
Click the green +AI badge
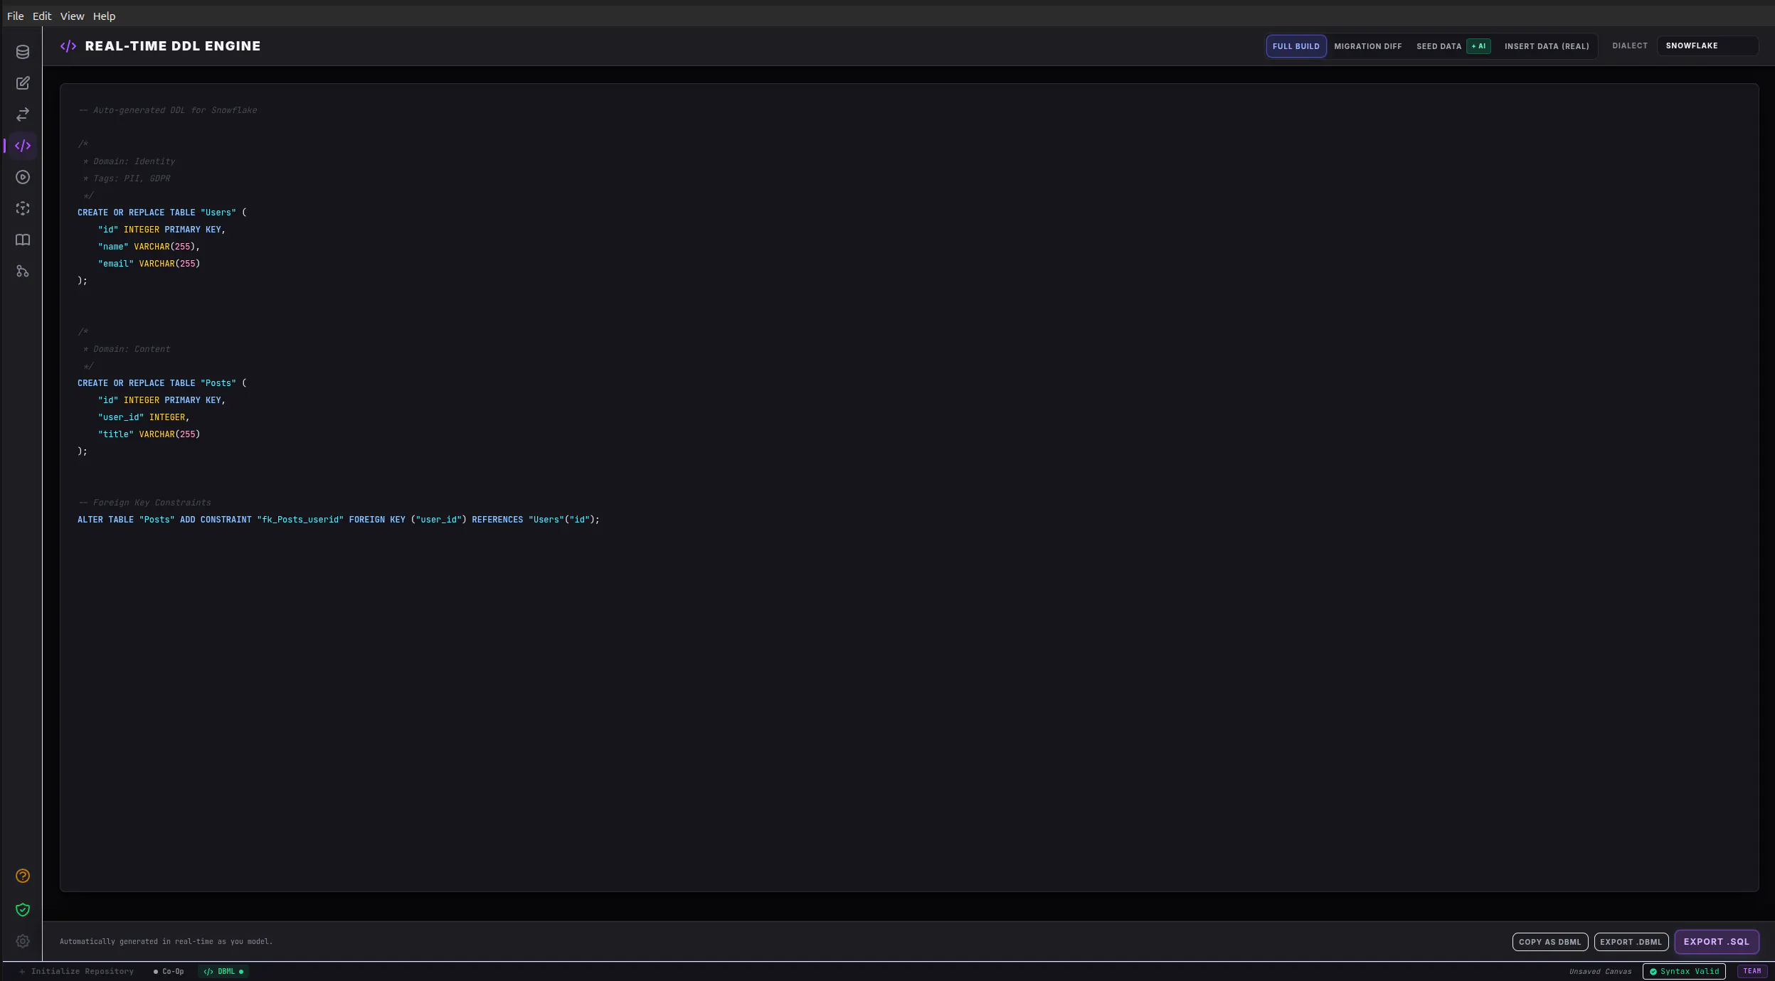coord(1478,46)
